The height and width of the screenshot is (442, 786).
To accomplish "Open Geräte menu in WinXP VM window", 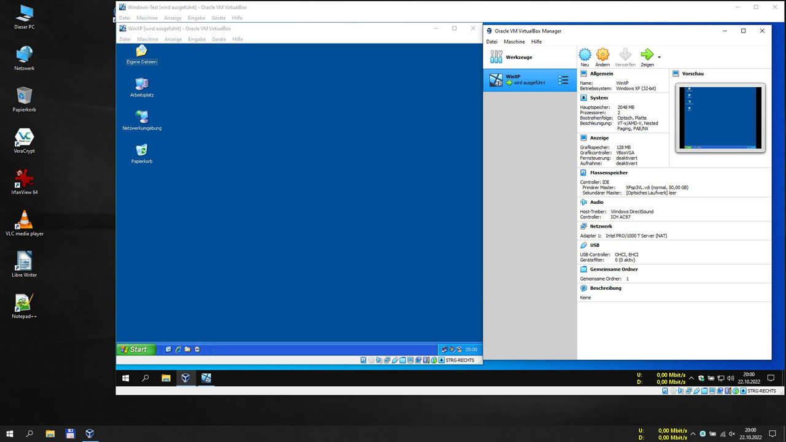I will [x=219, y=39].
